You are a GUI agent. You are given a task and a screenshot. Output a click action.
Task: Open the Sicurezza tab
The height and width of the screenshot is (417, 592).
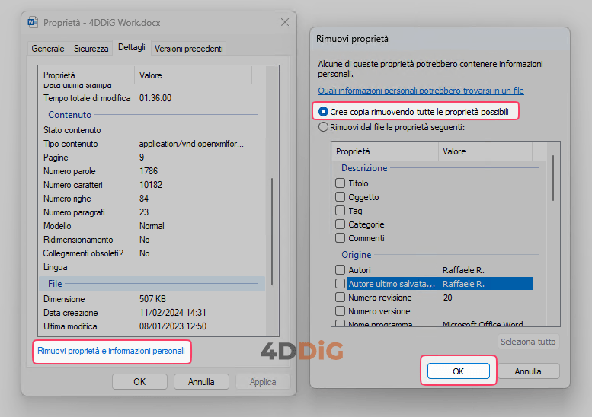click(91, 49)
